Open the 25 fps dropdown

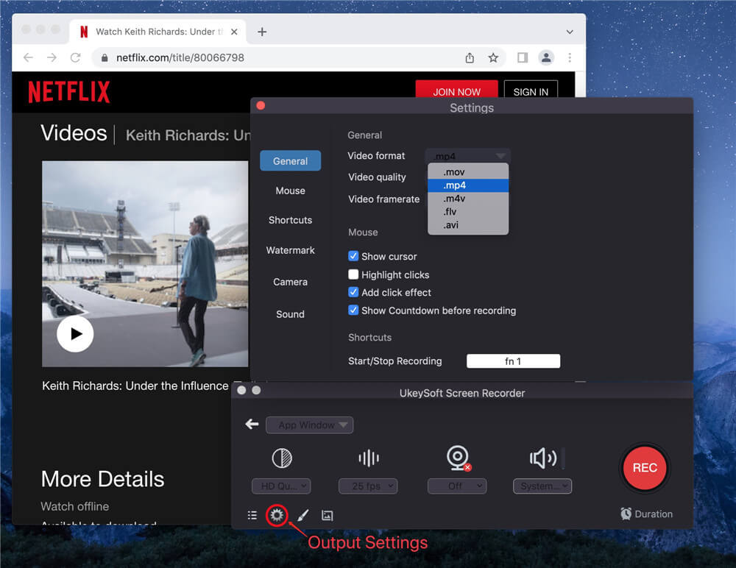click(368, 486)
